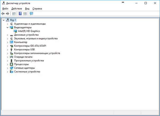160x116 pixels.
Task: Click the action pane toolbar icon
Action: click(x=25, y=14)
